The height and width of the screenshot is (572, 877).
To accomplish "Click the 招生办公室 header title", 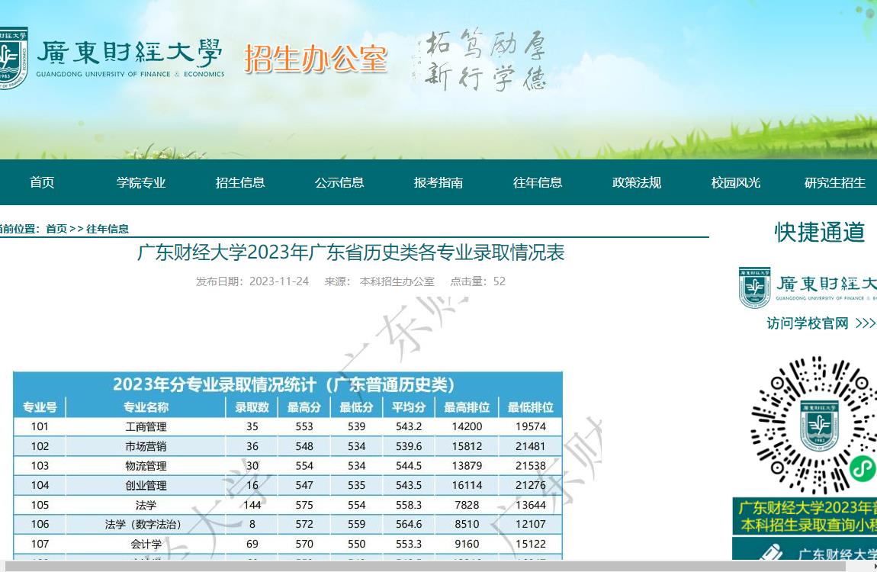I will click(316, 59).
